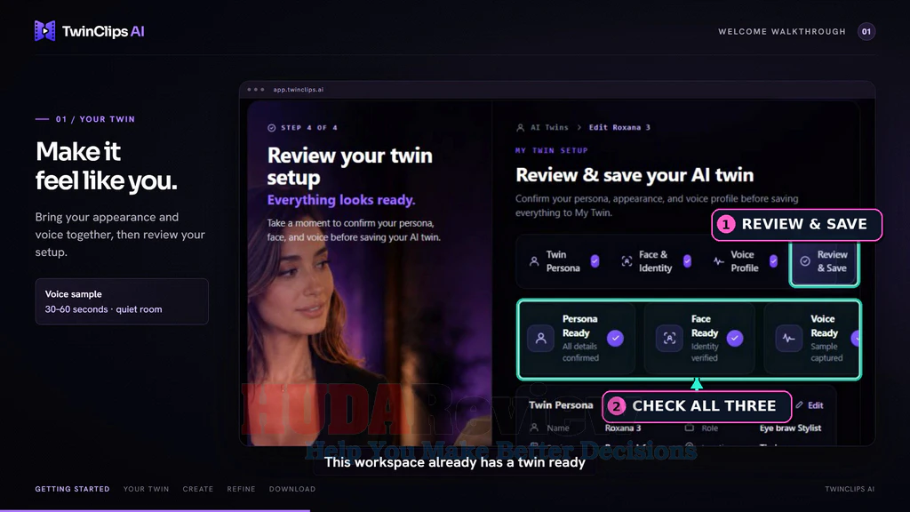Viewport: 910px width, 512px height.
Task: Click the Voice Profile waveform icon
Action: (718, 261)
